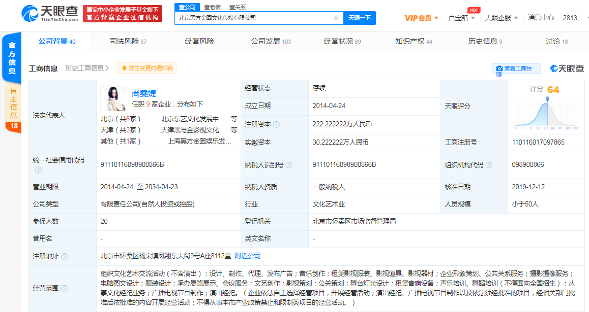
Task: Open legal representative 尚雯婕 profile link
Action: (x=144, y=93)
